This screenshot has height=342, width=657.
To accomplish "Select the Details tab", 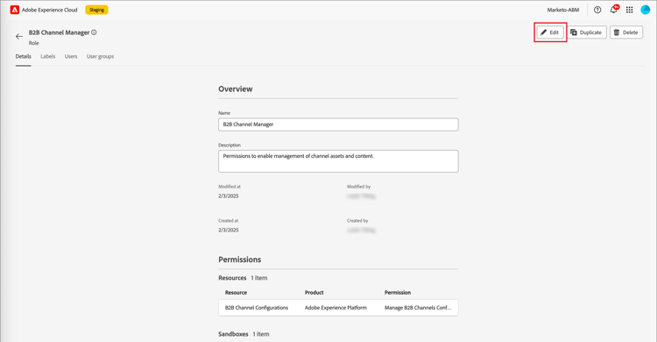I will [x=24, y=56].
